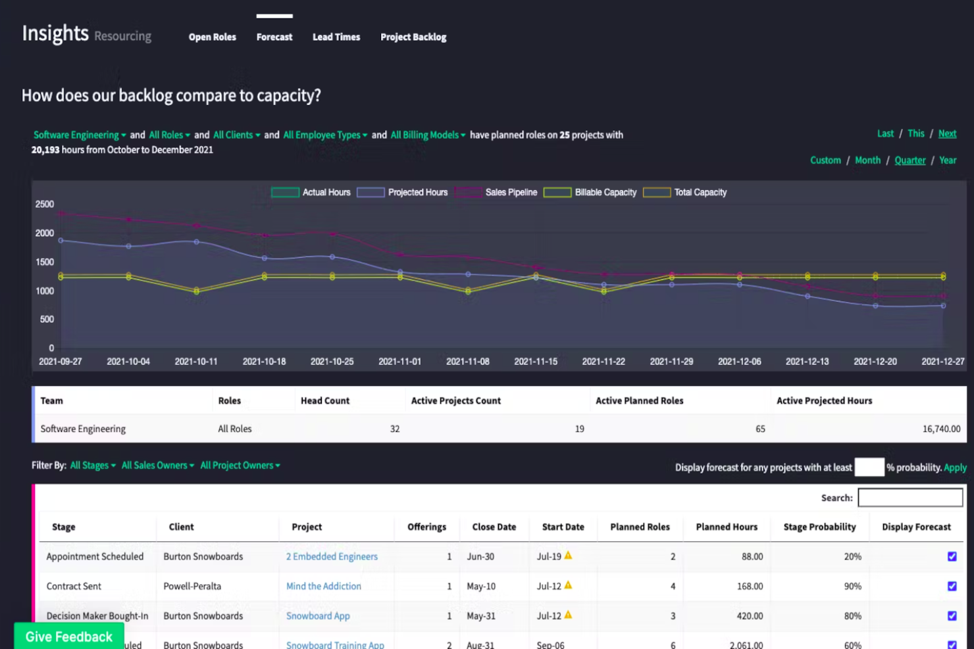Select Next period link
Screen dimensions: 974x649
pos(947,133)
